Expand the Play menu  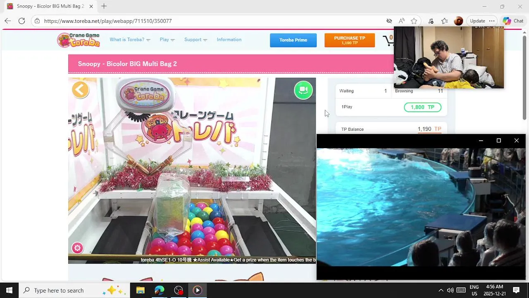coord(167,40)
